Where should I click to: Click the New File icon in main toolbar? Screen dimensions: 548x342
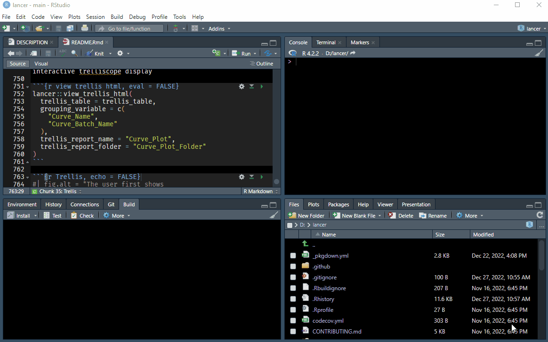6,28
